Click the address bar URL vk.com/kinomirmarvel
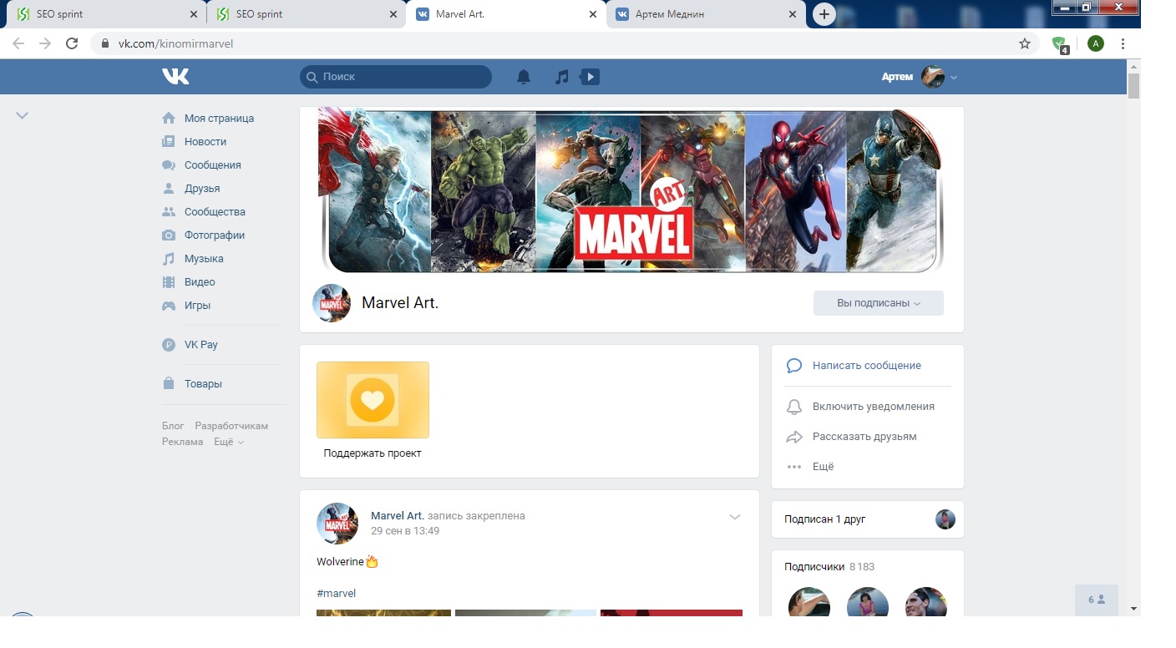The height and width of the screenshot is (648, 1176). (175, 43)
